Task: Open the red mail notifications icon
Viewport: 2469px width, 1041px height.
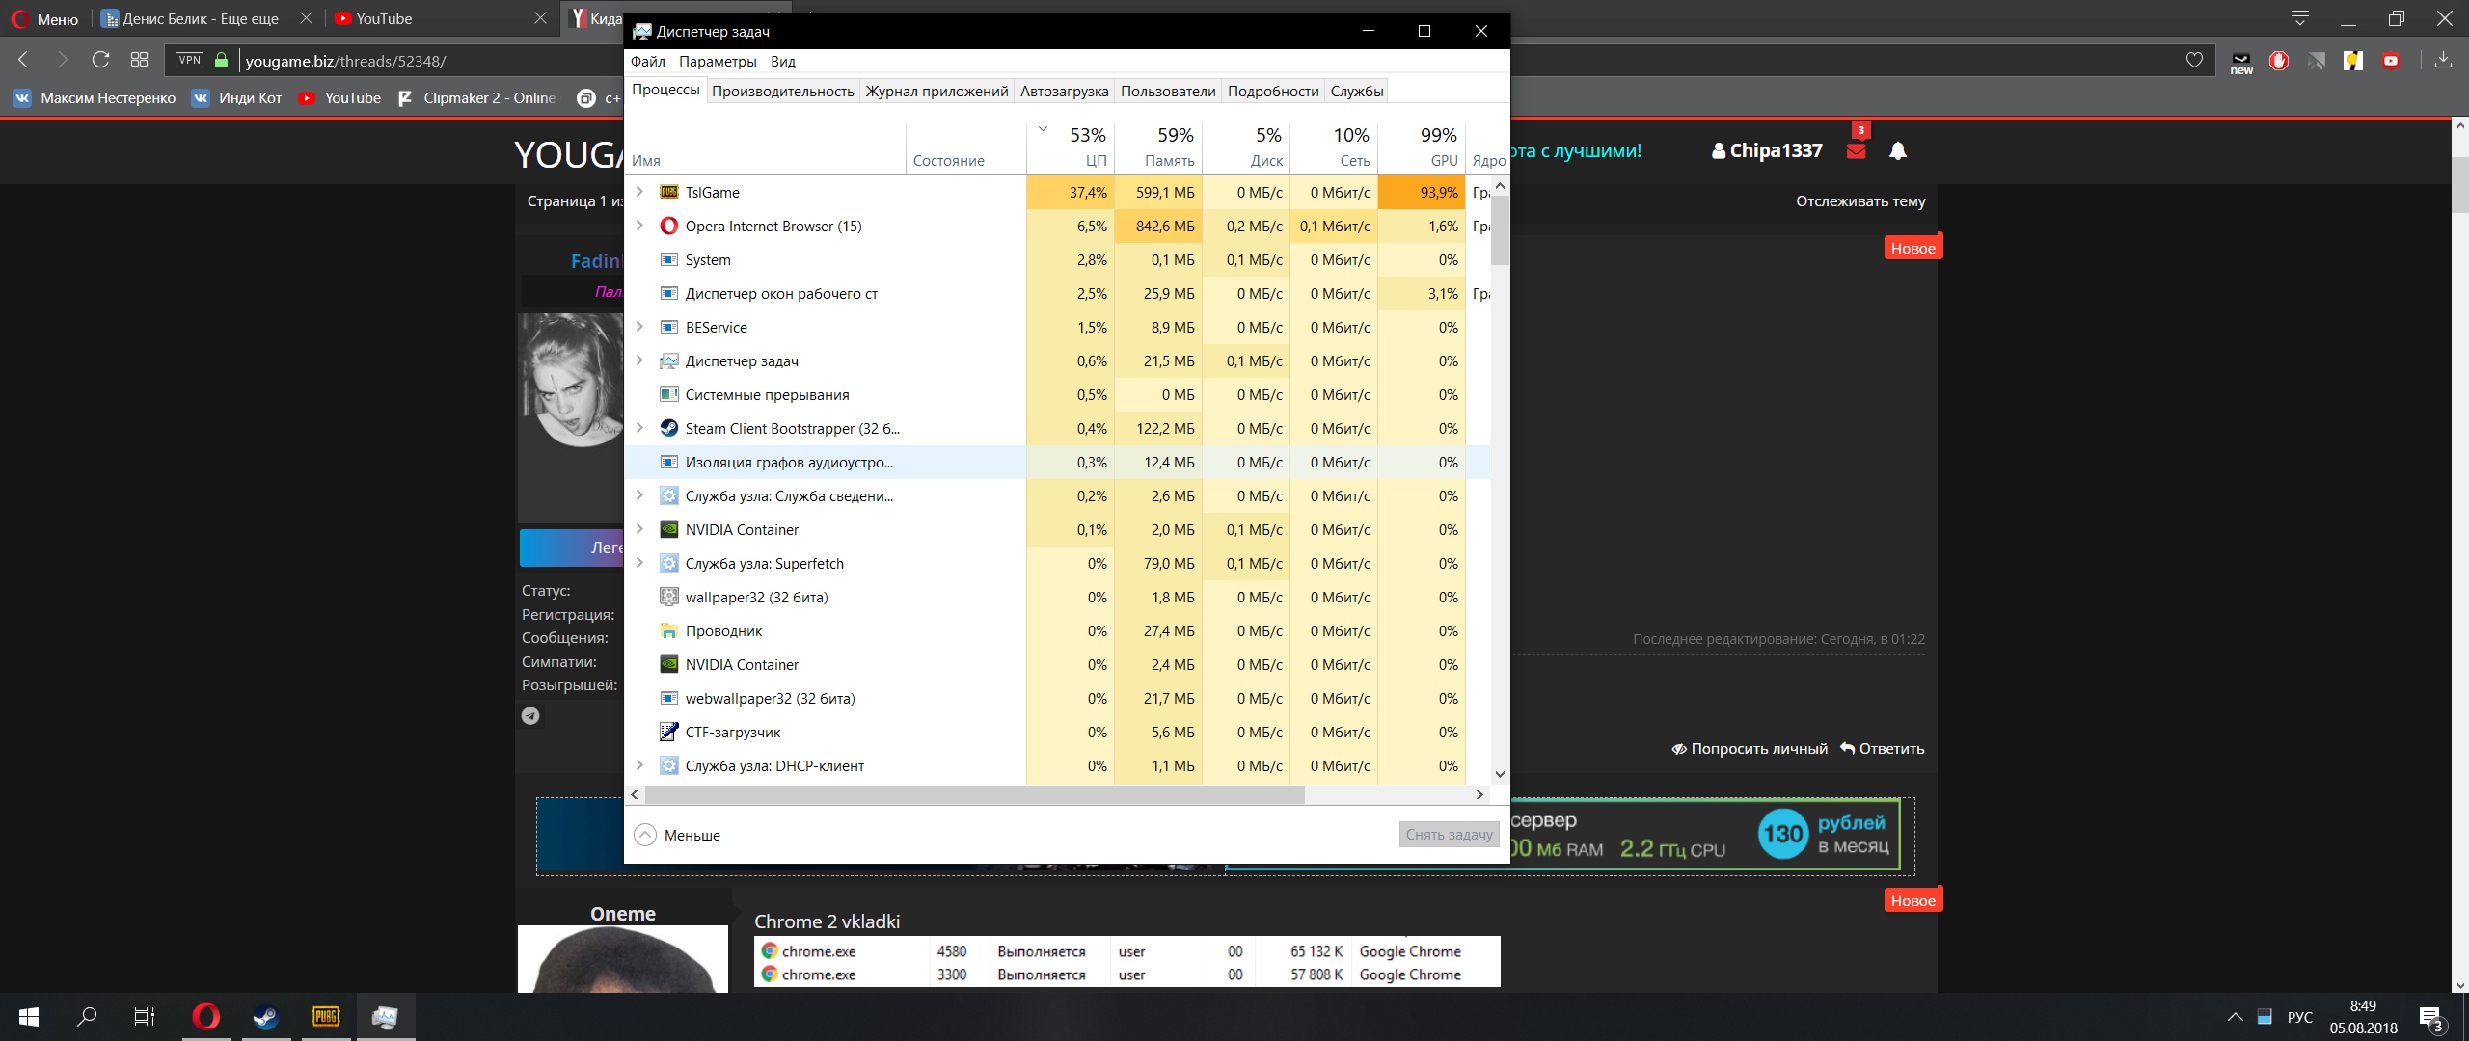Action: point(1856,150)
